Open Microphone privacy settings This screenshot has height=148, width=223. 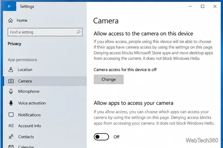[29, 91]
